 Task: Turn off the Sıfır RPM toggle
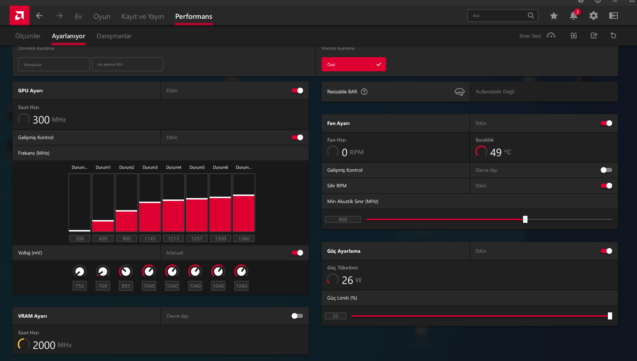click(x=606, y=186)
